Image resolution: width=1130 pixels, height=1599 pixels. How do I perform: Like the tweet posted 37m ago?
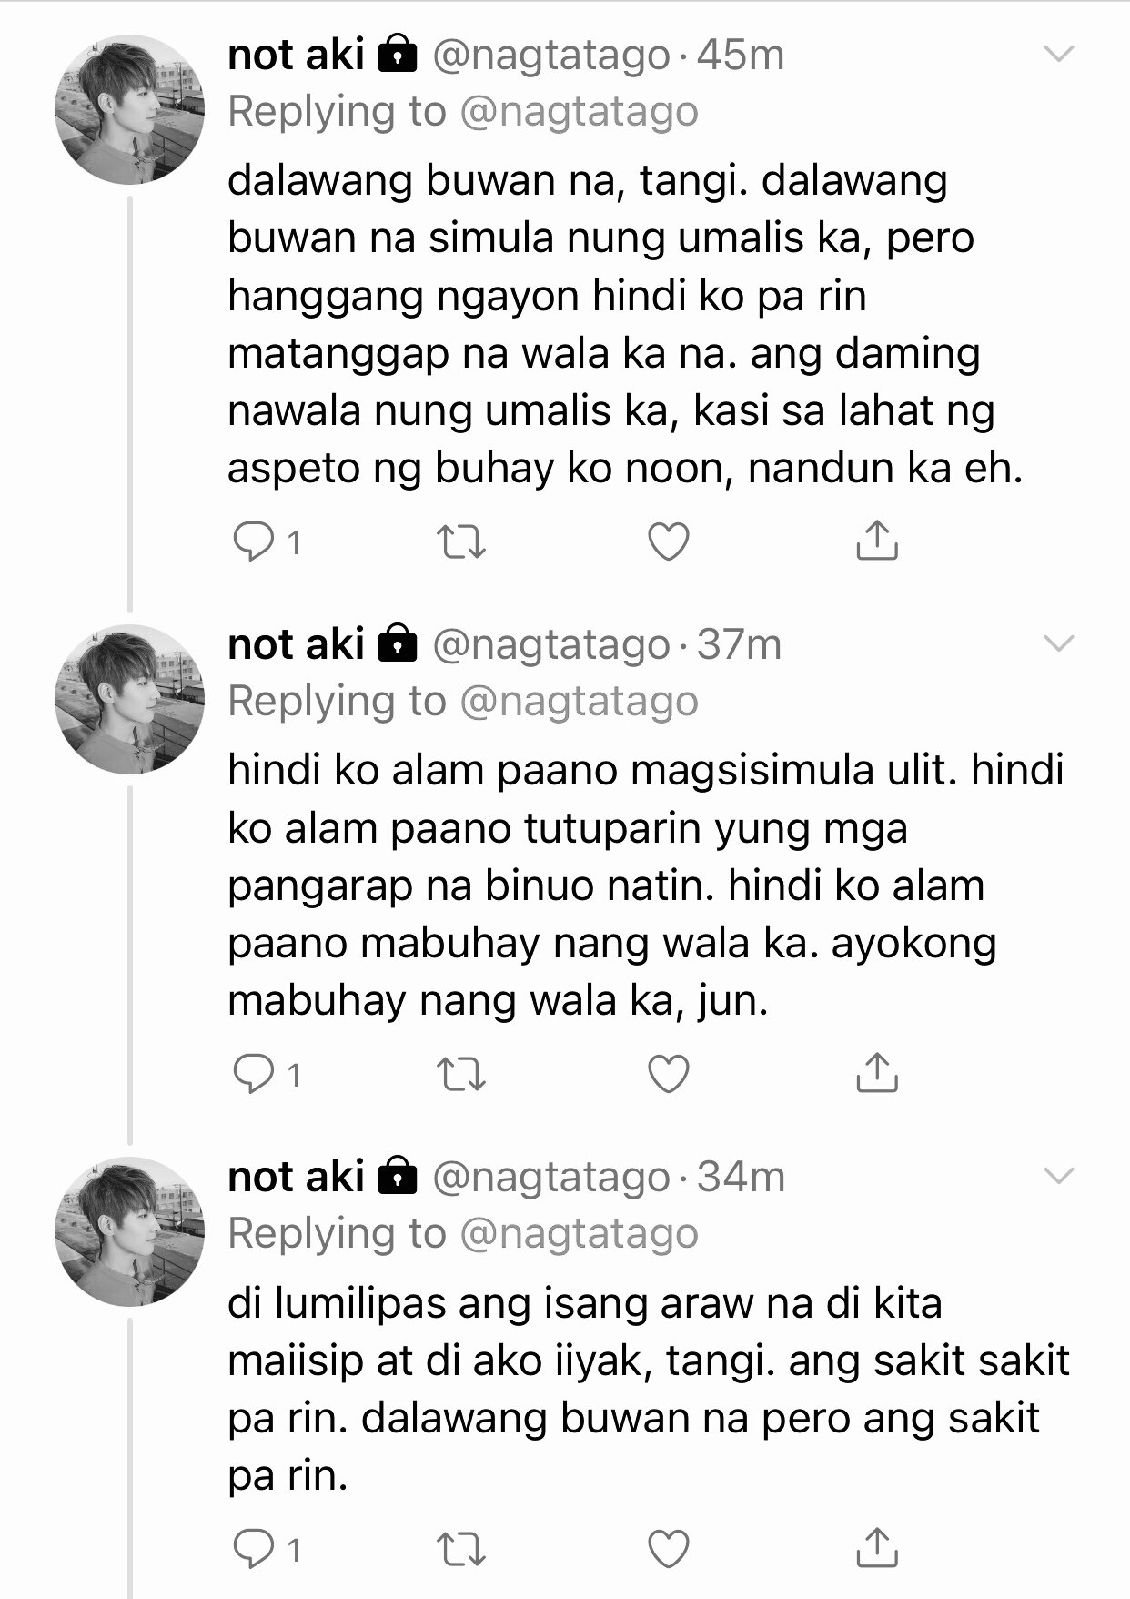pyautogui.click(x=669, y=1076)
